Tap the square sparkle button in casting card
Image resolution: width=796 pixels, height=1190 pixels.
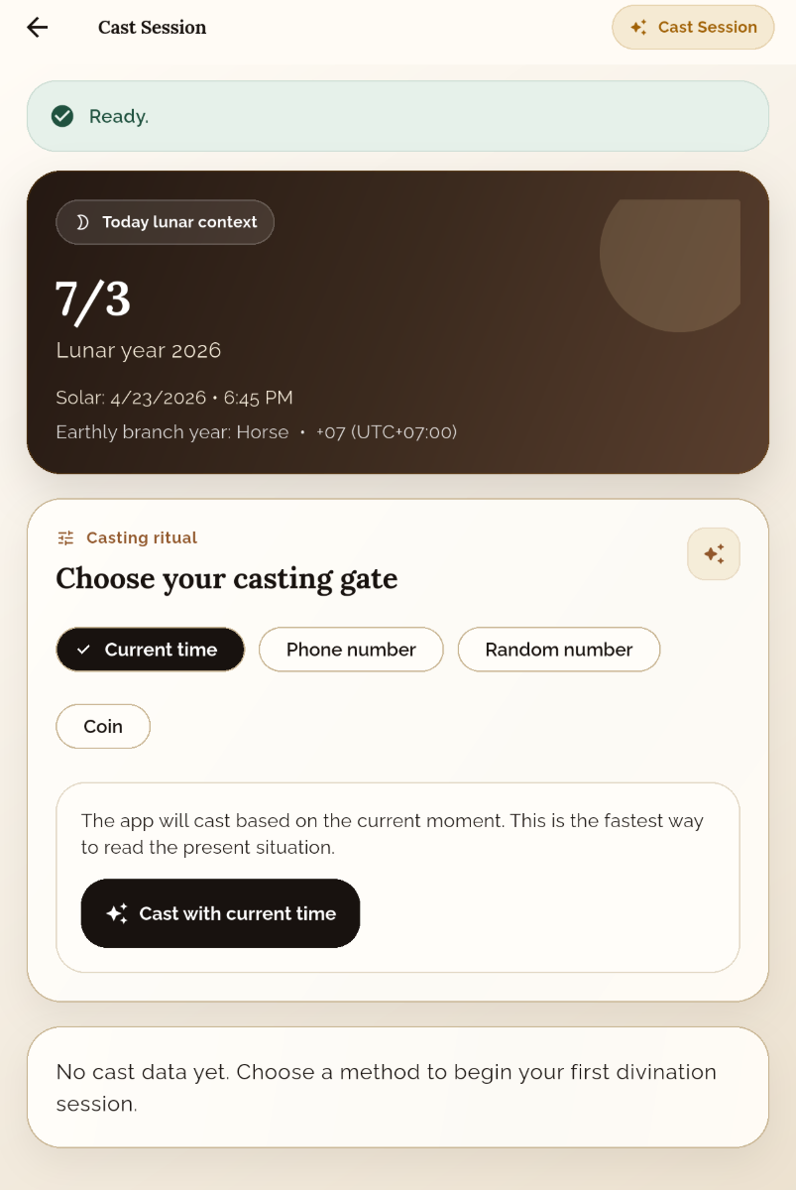click(x=714, y=554)
